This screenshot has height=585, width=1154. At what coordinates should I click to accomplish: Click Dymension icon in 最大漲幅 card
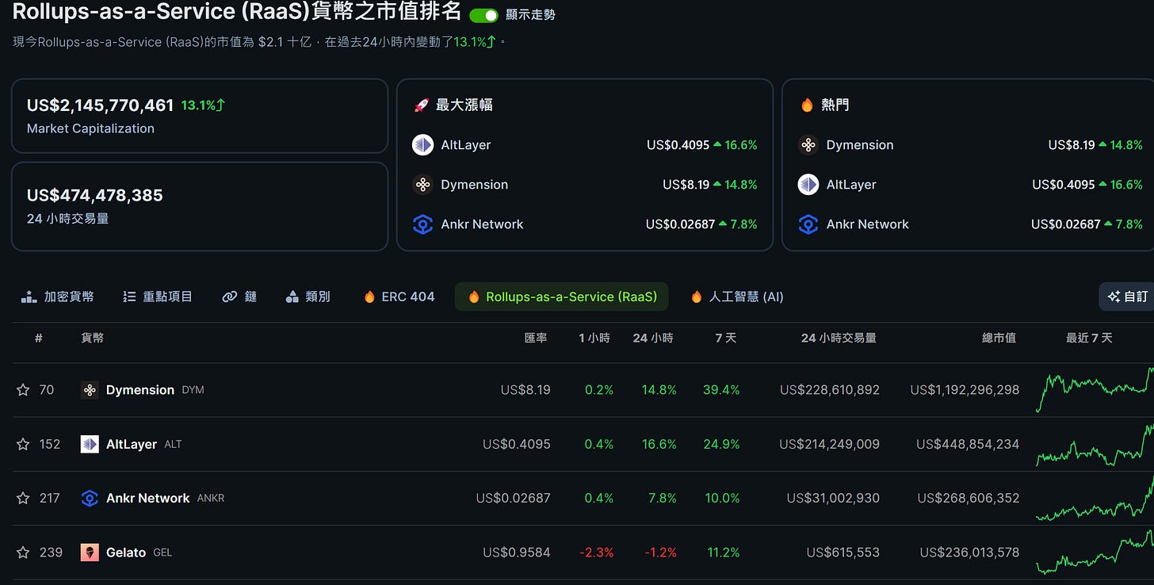click(x=422, y=185)
